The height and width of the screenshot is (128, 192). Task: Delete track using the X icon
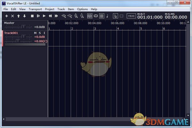coord(12,16)
